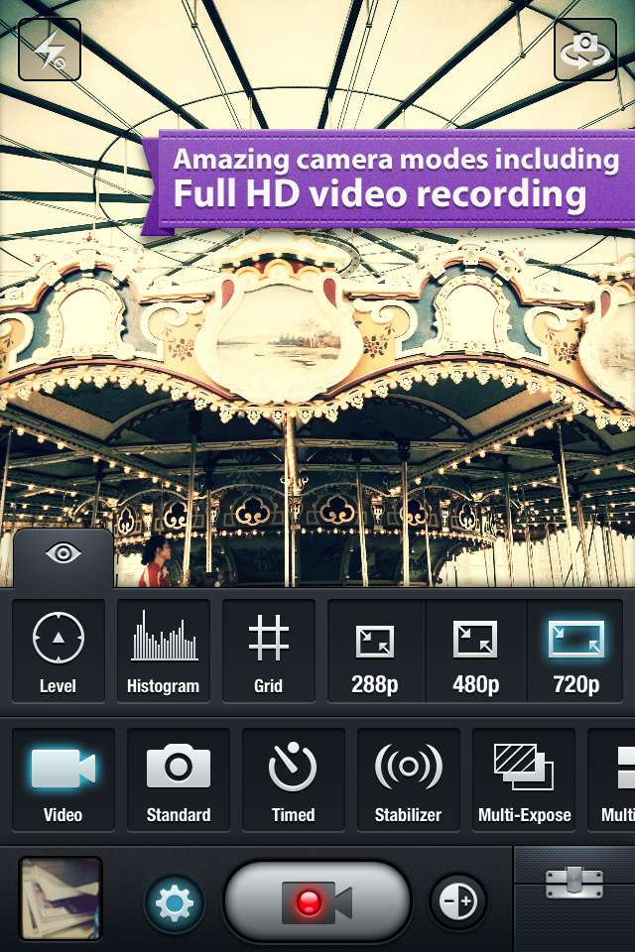Screen dimensions: 635x952
Task: Toggle the flash off icon
Action: click(50, 50)
